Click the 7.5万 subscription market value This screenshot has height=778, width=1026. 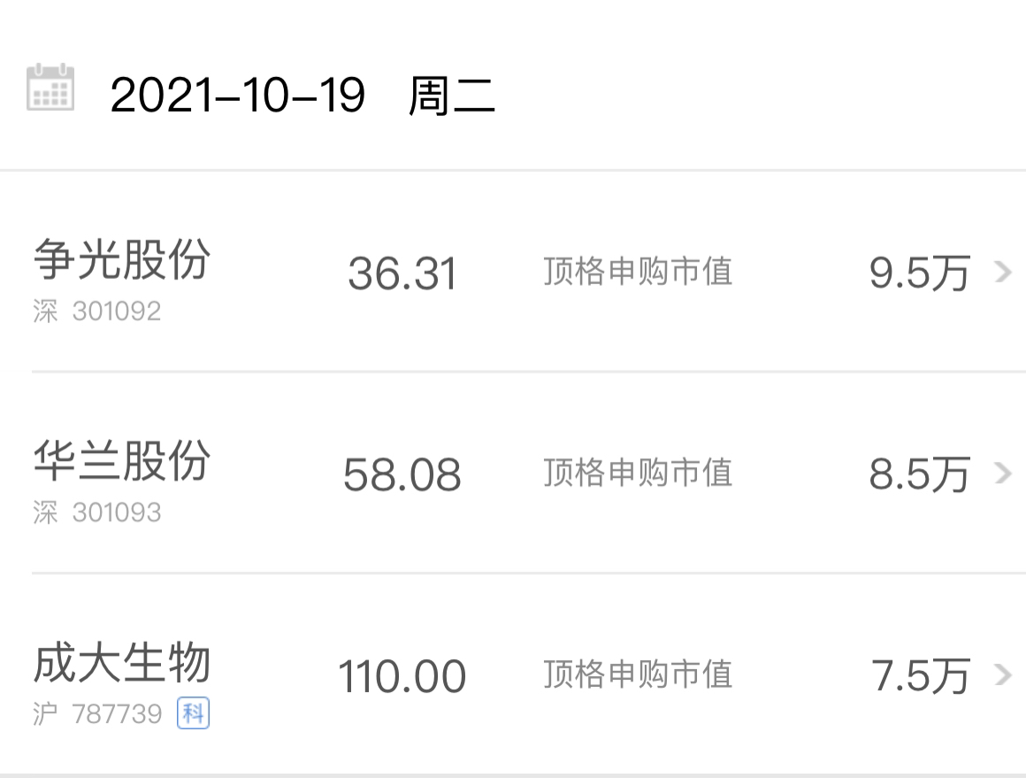(919, 676)
